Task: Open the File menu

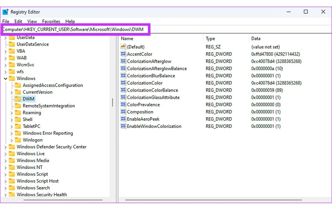Action: click(6, 21)
